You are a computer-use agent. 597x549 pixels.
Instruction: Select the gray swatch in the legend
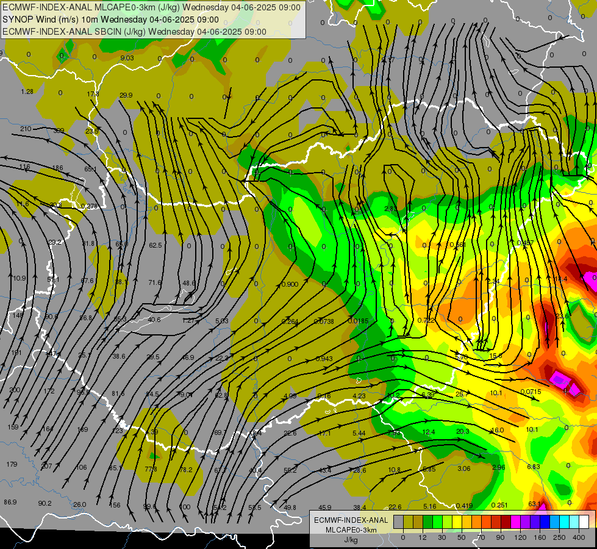click(398, 522)
